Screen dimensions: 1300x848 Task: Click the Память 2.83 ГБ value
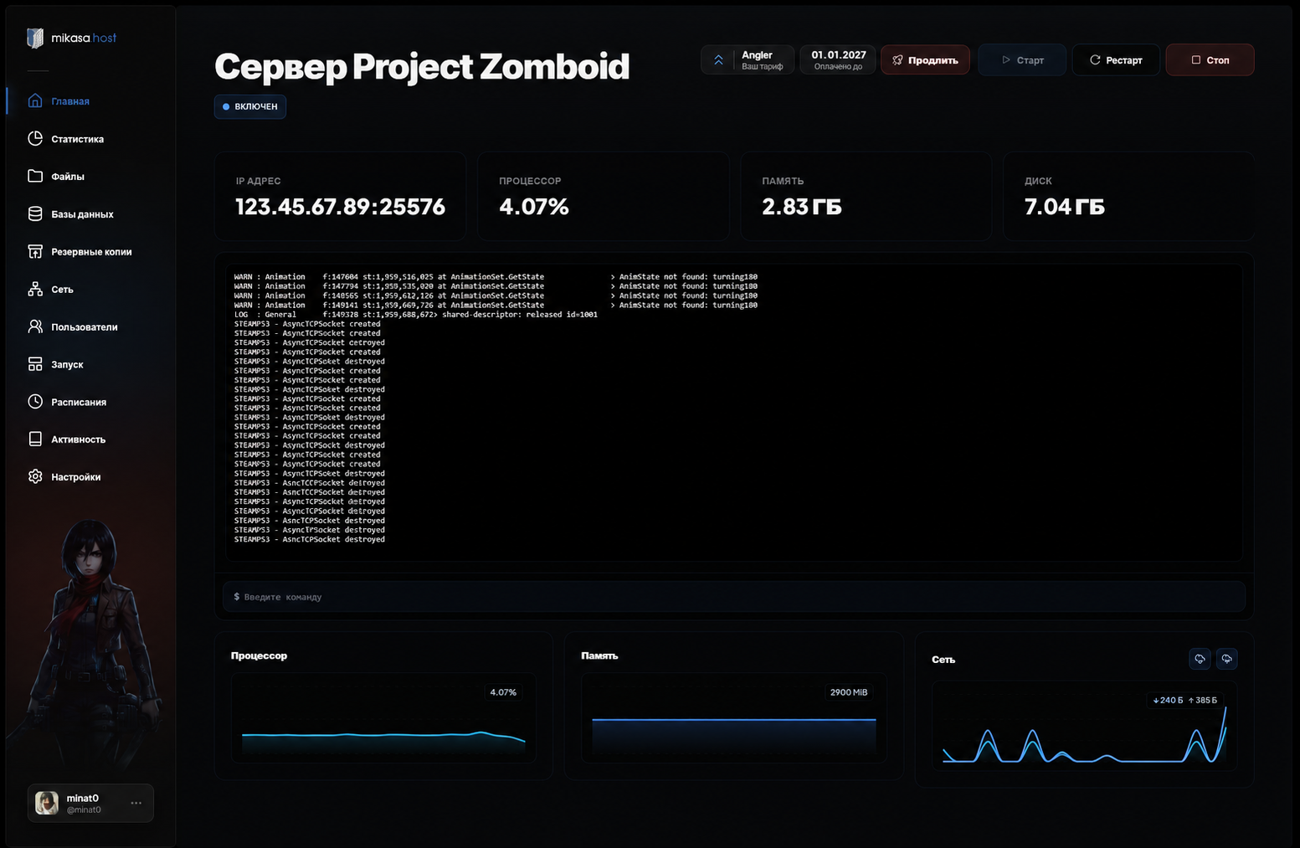tap(802, 207)
